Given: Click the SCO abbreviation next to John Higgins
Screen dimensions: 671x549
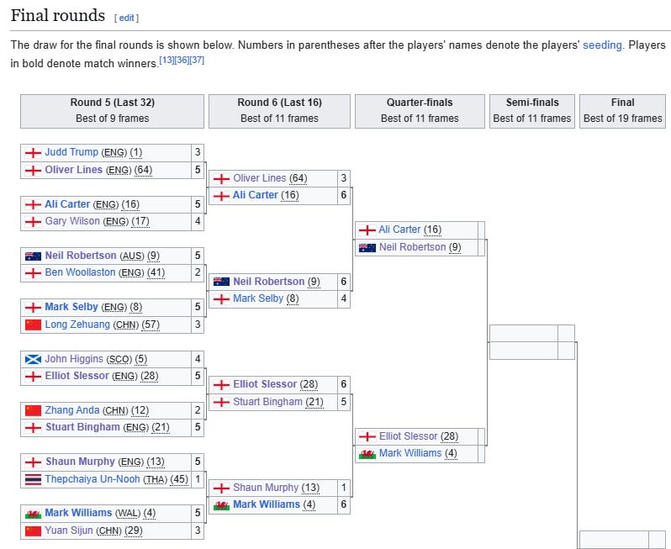Looking at the screenshot, I should [x=119, y=359].
